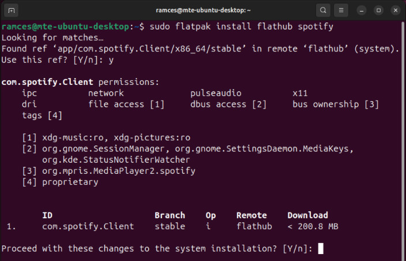
Task: Click 'org.gnome.SessionManager' text
Action: (103, 149)
